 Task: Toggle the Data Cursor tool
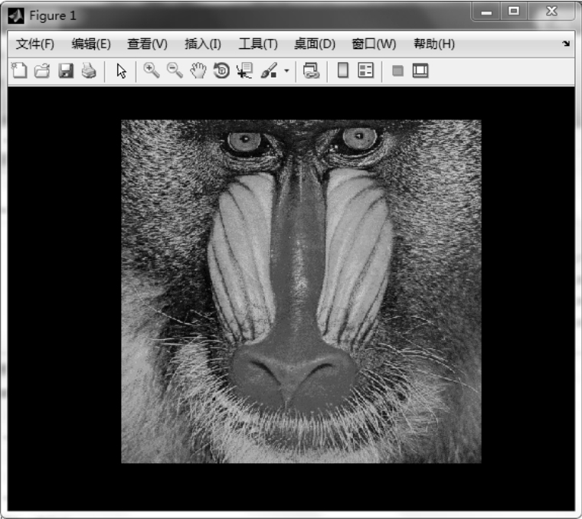(244, 71)
